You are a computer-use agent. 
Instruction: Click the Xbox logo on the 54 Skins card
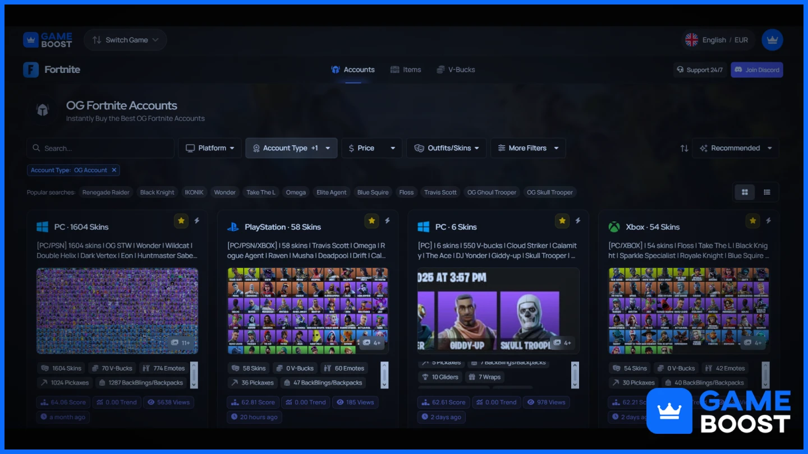614,227
